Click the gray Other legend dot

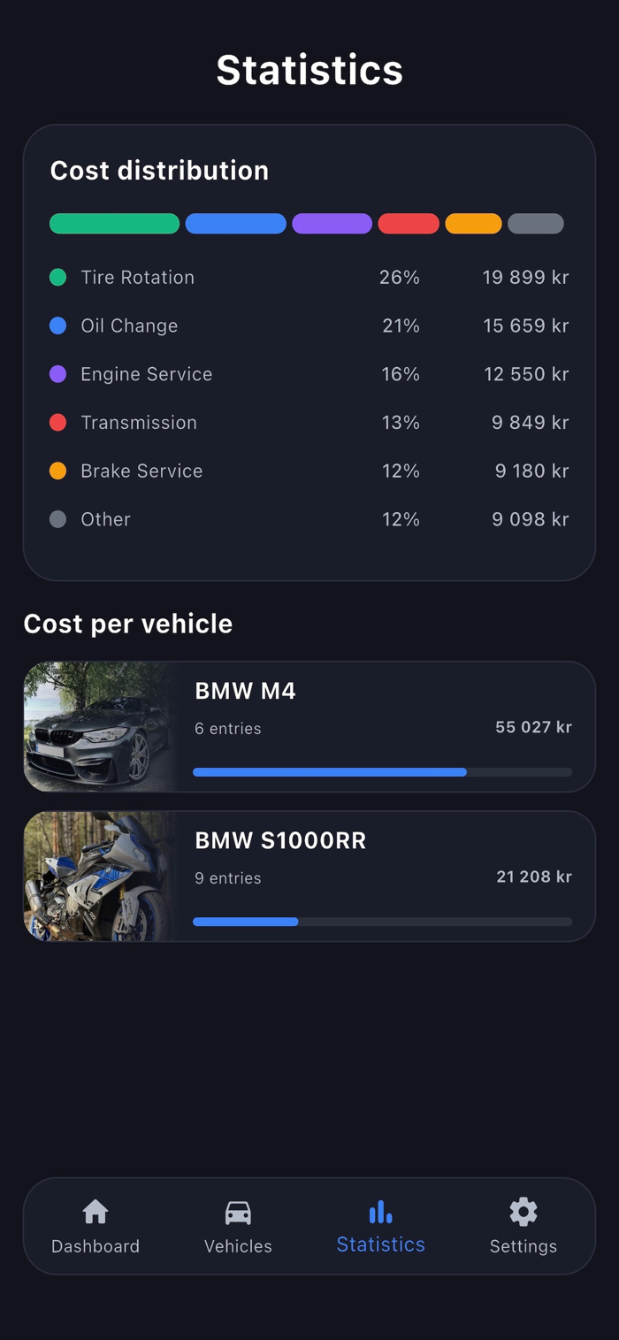pos(58,519)
